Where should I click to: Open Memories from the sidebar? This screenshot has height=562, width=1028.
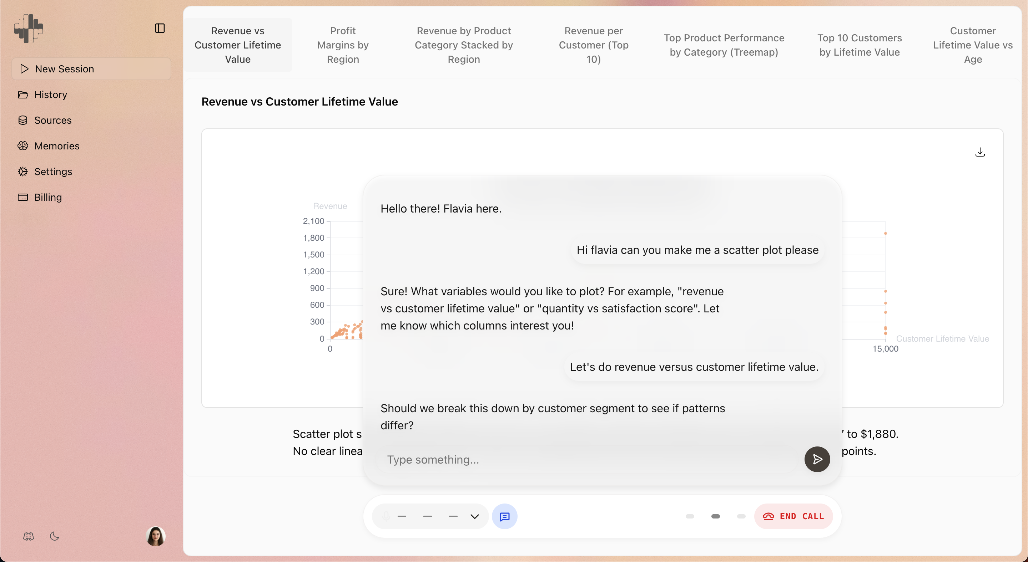pos(57,146)
